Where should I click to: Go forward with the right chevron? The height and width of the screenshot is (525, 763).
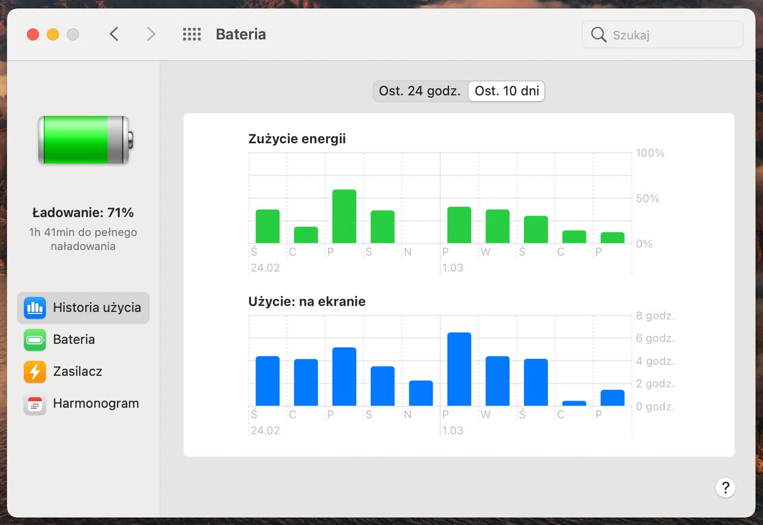pyautogui.click(x=151, y=35)
